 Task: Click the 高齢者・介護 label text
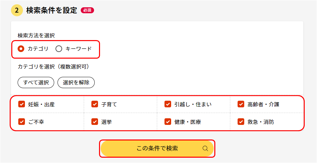(263, 104)
